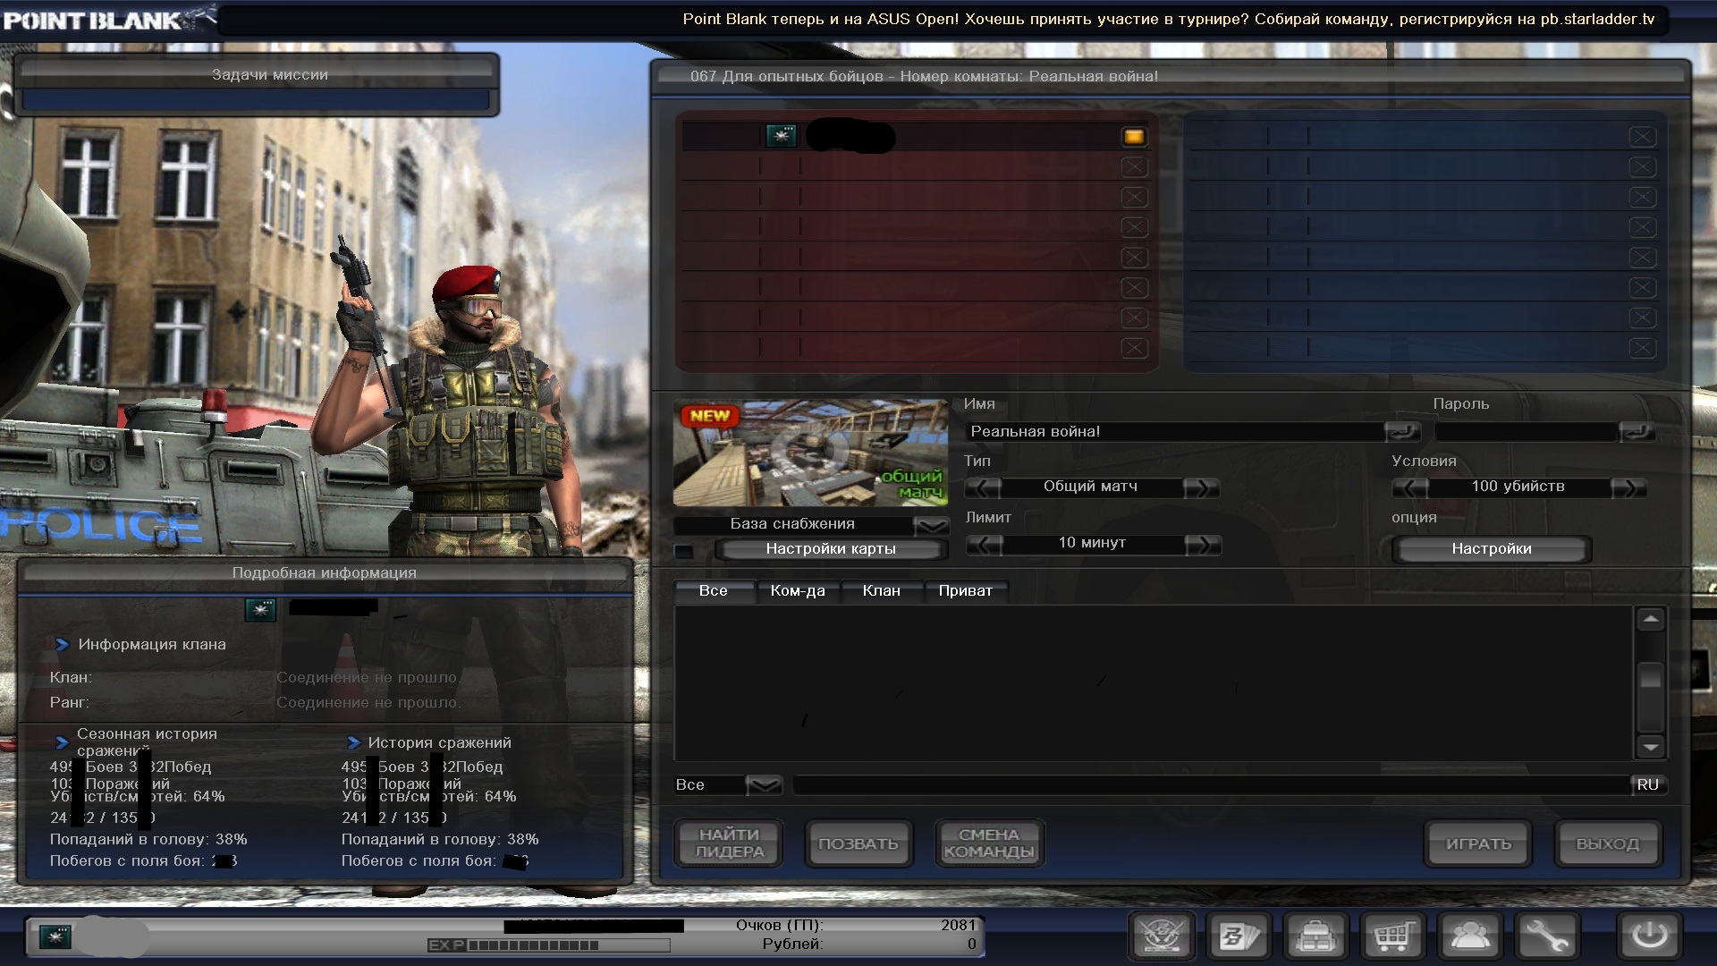Switch to the Клан chat tab
This screenshot has height=966, width=1717.
pos(881,590)
